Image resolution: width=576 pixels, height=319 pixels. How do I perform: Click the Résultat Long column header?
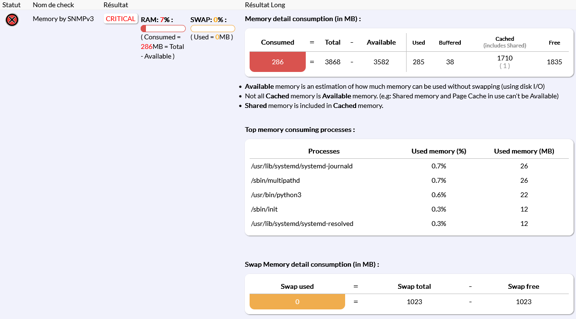click(264, 5)
